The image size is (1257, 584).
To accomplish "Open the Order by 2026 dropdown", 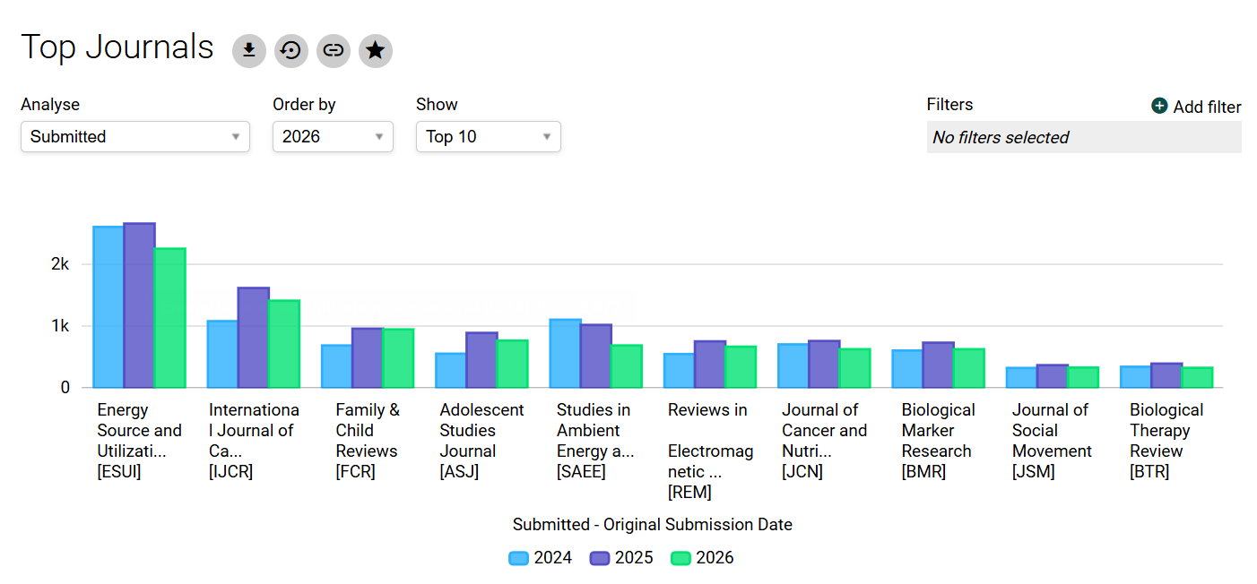I will pyautogui.click(x=333, y=136).
